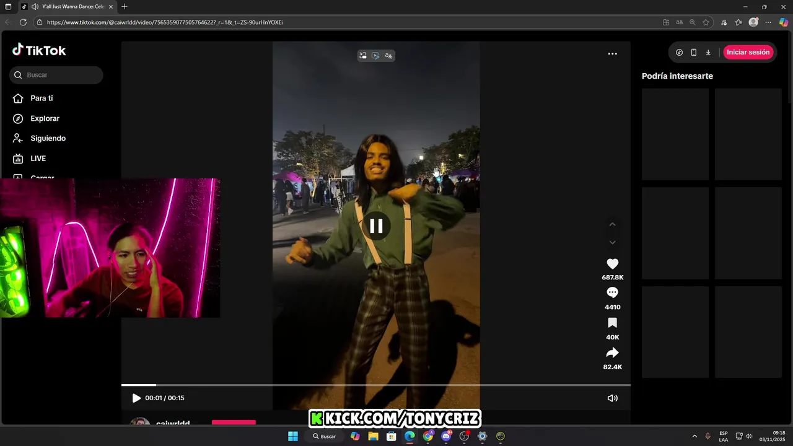Open Microsoft Store from taskbar

392,436
